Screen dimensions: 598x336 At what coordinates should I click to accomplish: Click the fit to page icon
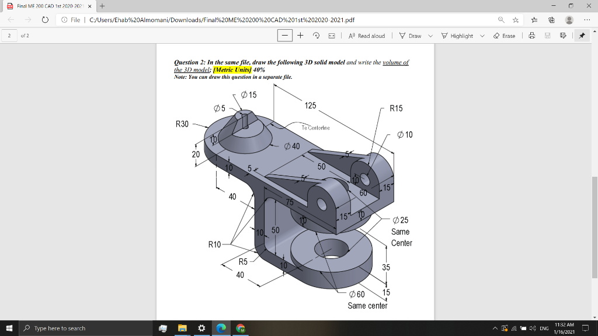331,36
